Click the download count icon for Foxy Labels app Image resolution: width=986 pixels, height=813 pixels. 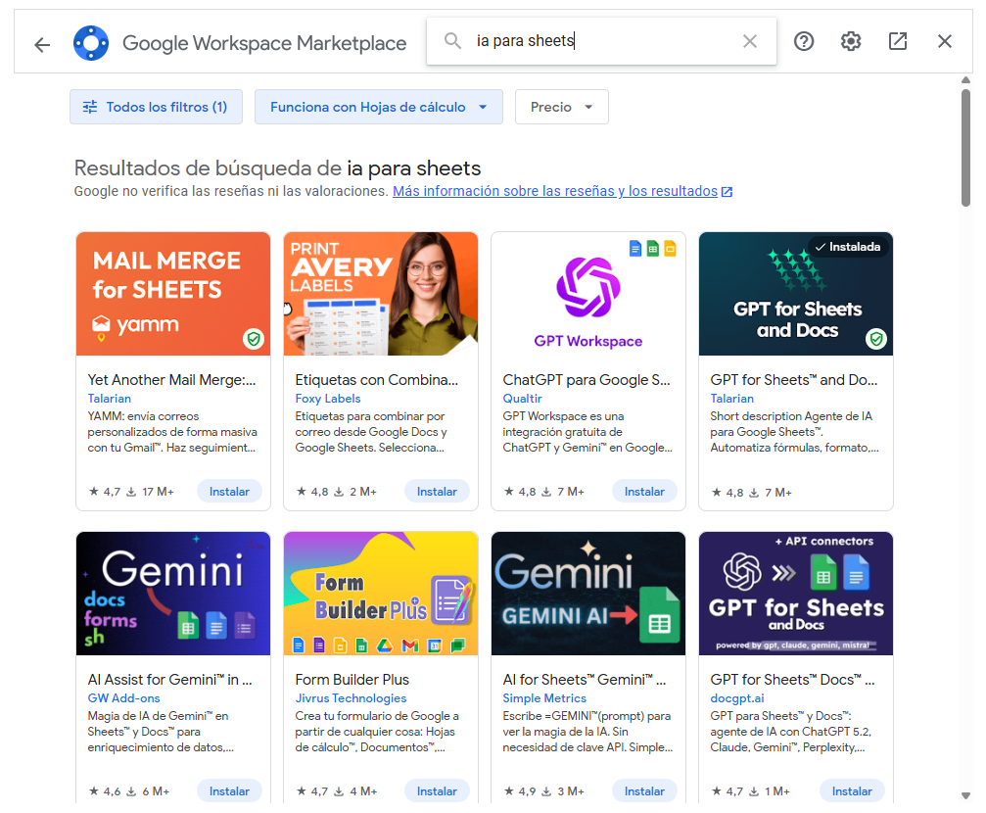pyautogui.click(x=339, y=492)
